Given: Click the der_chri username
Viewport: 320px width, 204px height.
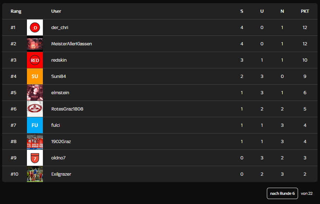Looking at the screenshot, I should click(x=60, y=28).
